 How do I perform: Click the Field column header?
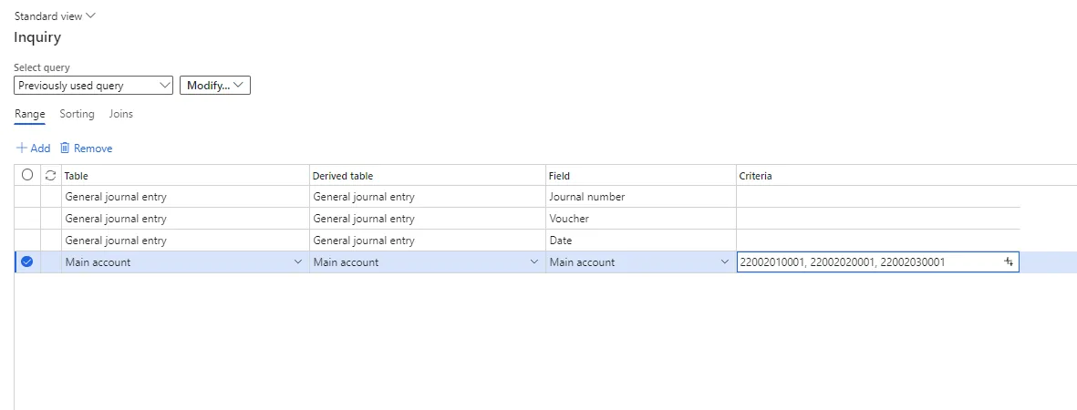[641, 176]
